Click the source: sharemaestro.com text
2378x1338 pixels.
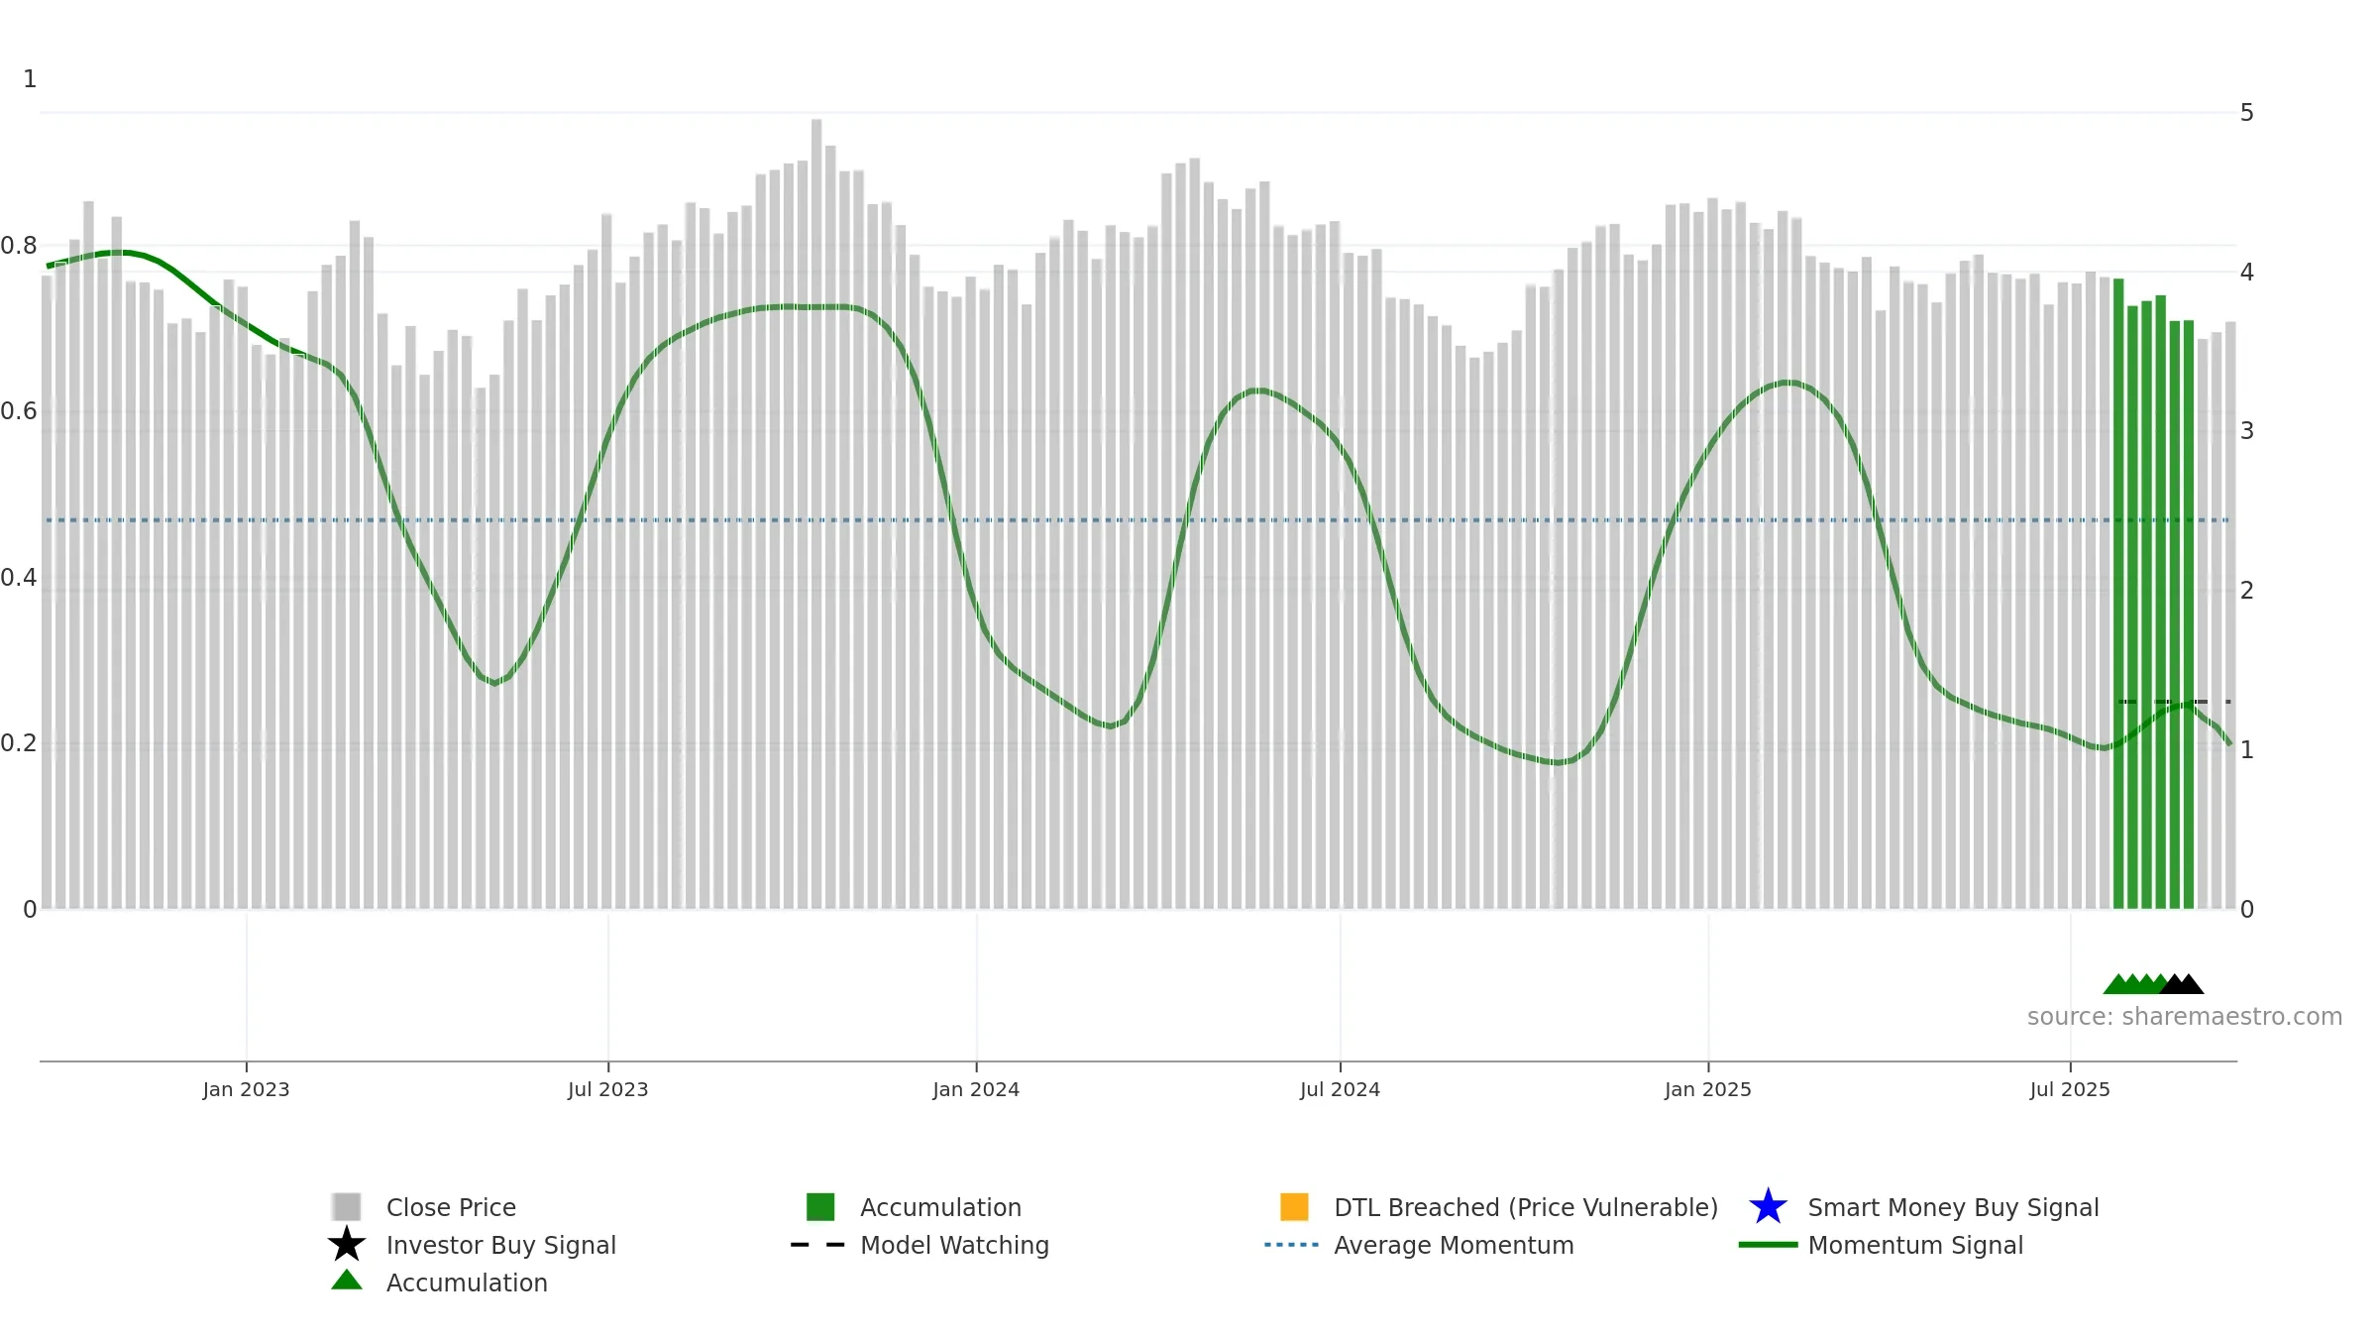coord(2185,1017)
